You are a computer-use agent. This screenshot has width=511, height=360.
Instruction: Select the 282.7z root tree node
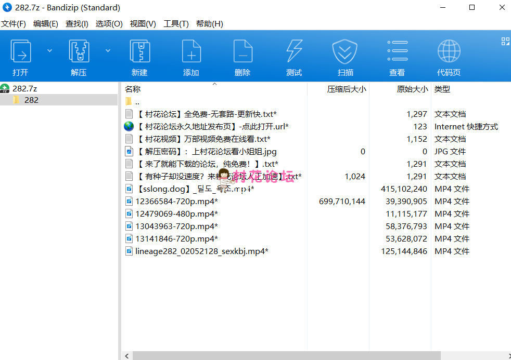click(x=25, y=88)
